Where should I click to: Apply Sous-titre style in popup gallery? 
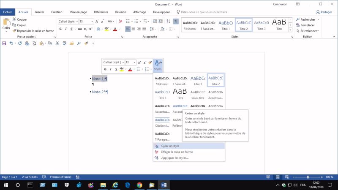point(198,94)
